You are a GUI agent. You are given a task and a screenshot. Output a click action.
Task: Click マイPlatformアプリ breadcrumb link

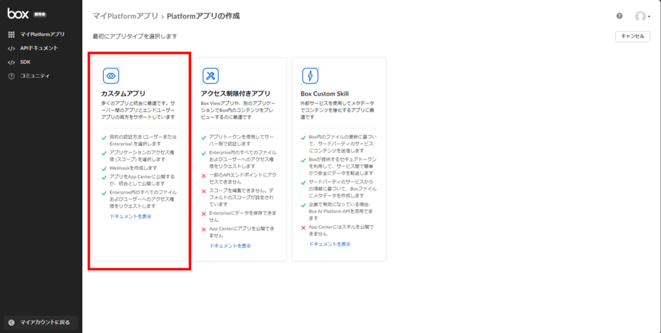[125, 16]
